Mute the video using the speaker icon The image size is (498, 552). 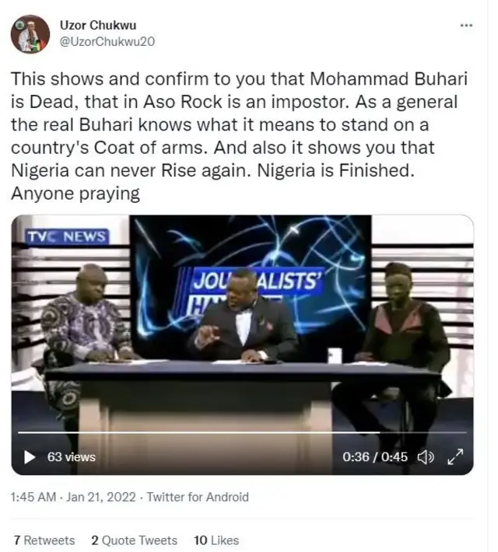coord(426,457)
